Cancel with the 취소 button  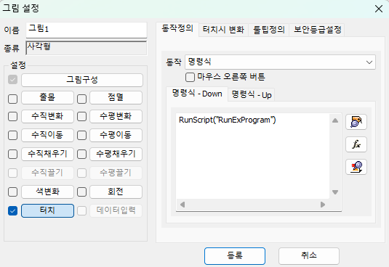(x=309, y=256)
